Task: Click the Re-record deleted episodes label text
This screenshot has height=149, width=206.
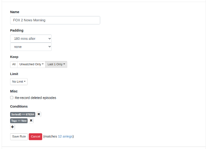Action: (36, 98)
